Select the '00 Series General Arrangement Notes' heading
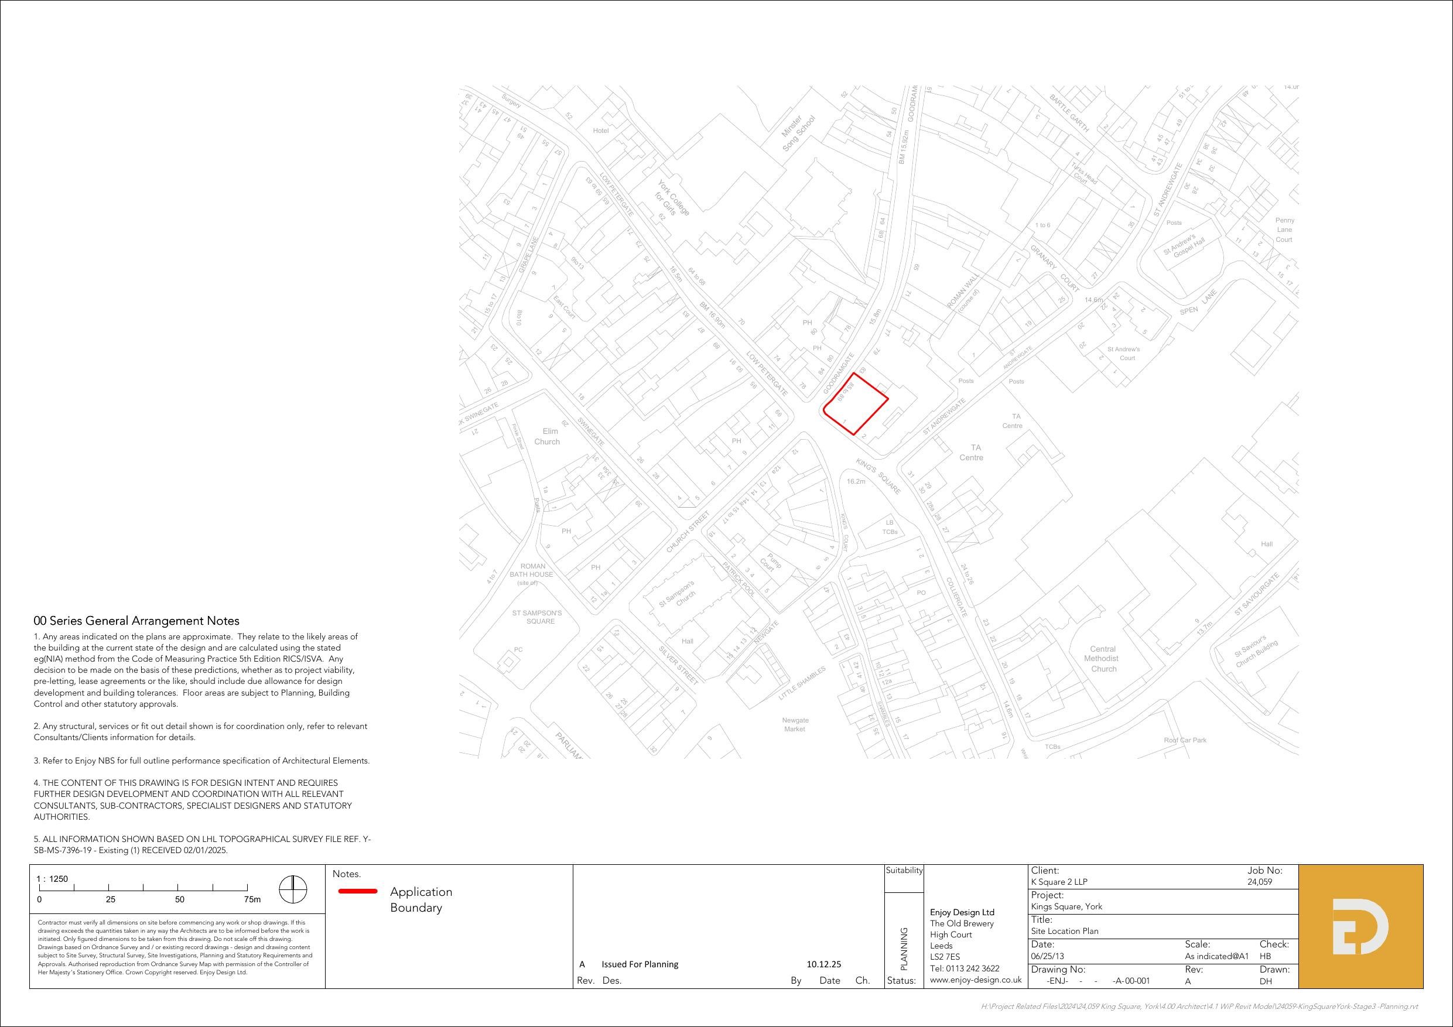The image size is (1453, 1027). [x=136, y=621]
